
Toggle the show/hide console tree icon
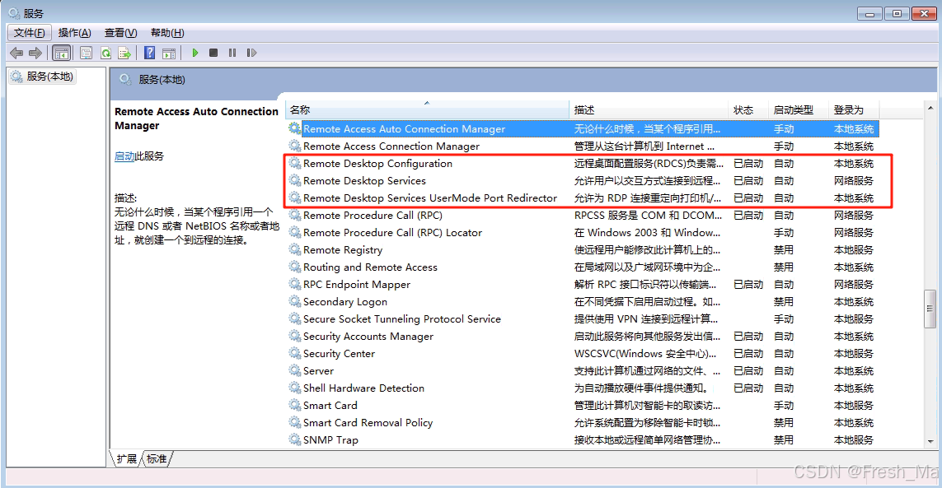click(61, 53)
